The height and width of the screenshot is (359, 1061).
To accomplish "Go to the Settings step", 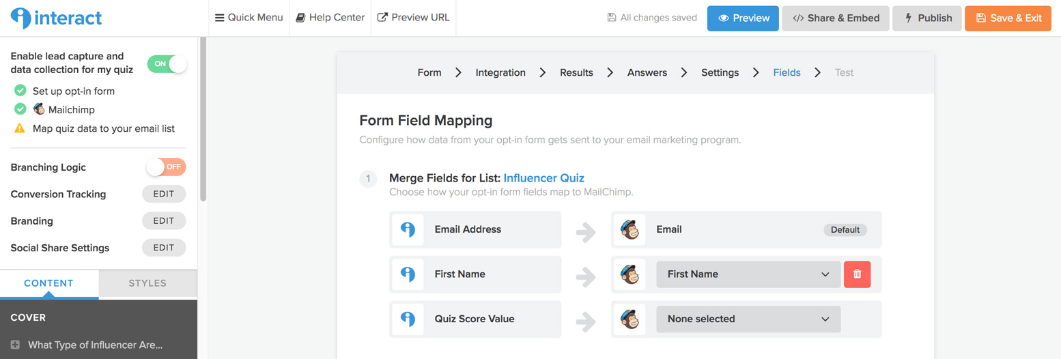I will [720, 72].
